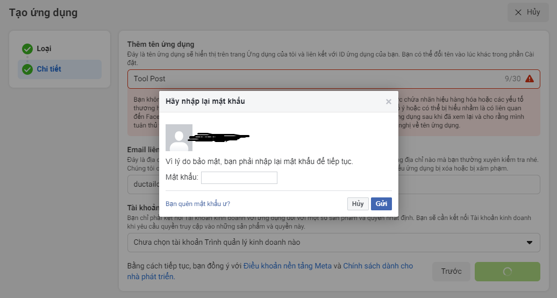Select the Loại step in the sidebar
557x298 pixels.
44,49
